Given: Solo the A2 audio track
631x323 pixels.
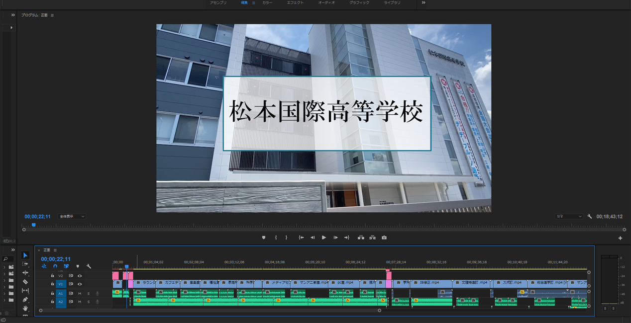Looking at the screenshot, I should pyautogui.click(x=89, y=302).
